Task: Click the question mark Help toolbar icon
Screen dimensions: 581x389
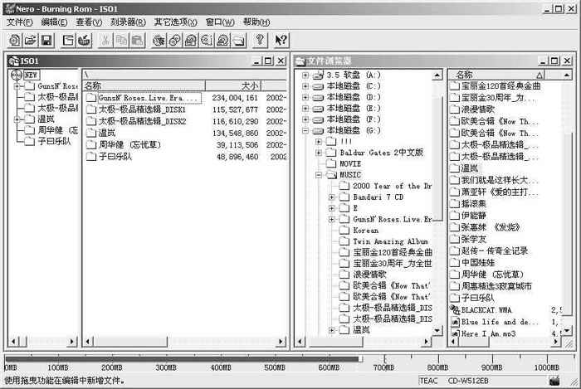Action: pos(260,40)
